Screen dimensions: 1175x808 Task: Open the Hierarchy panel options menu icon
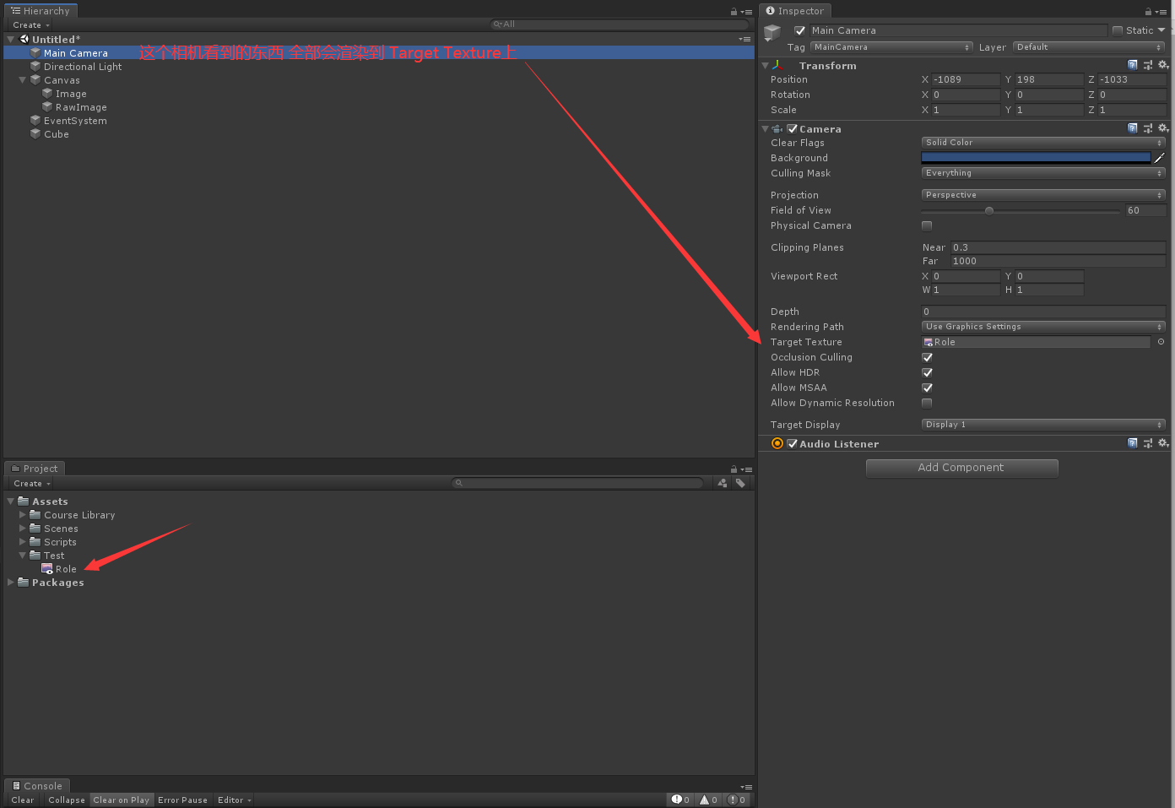point(746,12)
